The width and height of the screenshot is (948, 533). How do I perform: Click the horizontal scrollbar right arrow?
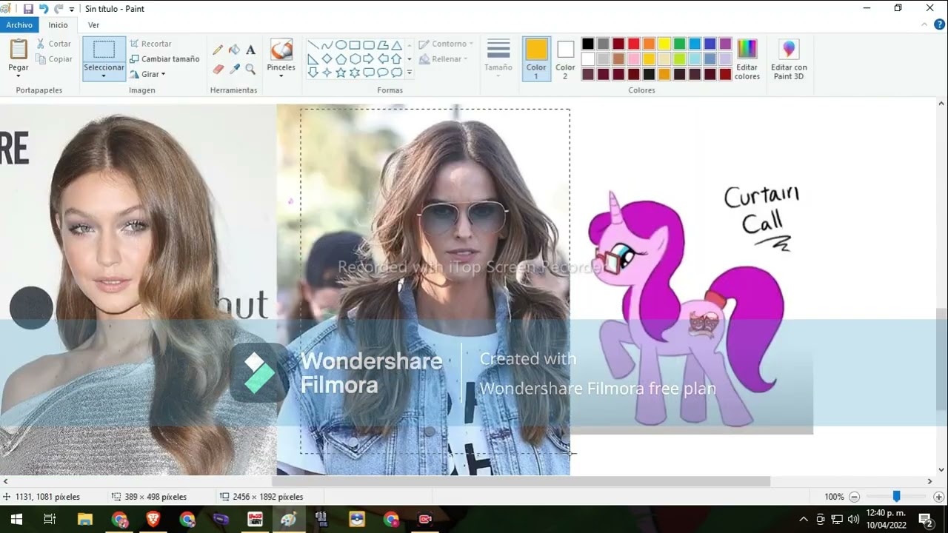coord(929,481)
